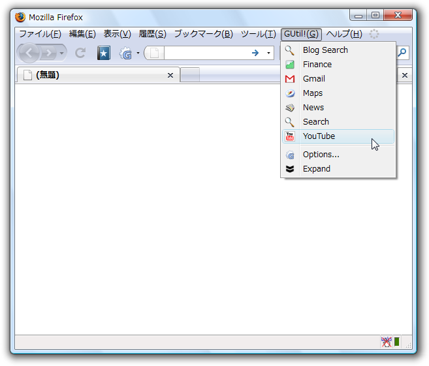Click the search magnifier button
The width and height of the screenshot is (429, 366).
[402, 52]
